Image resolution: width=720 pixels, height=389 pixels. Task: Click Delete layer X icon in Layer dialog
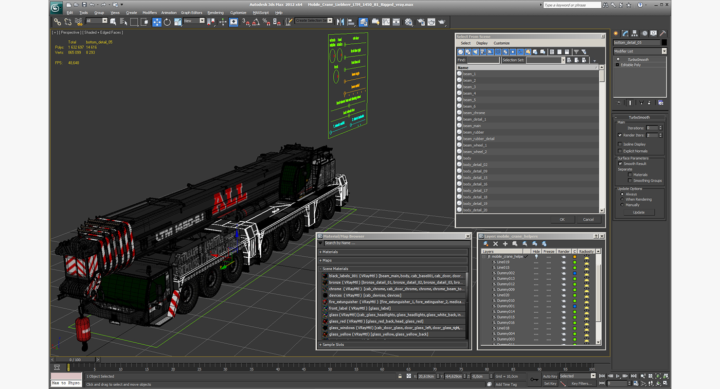click(x=496, y=244)
